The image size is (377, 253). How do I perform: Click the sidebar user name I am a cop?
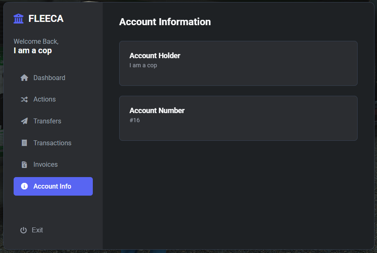[33, 51]
